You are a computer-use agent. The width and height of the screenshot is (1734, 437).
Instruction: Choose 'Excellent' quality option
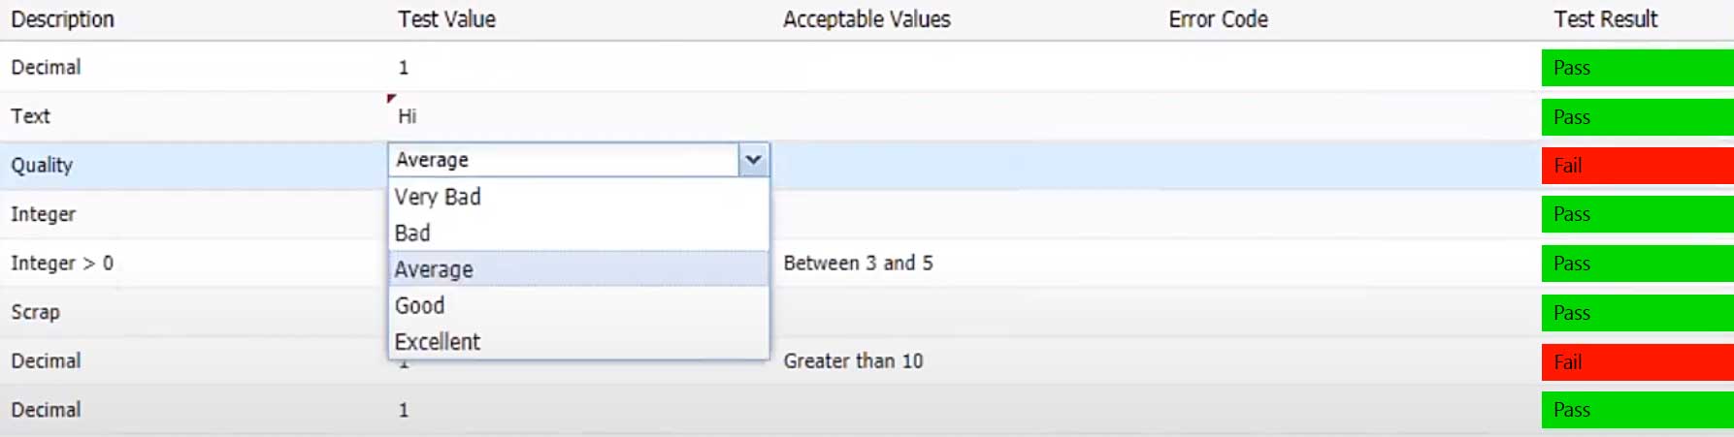pos(438,342)
